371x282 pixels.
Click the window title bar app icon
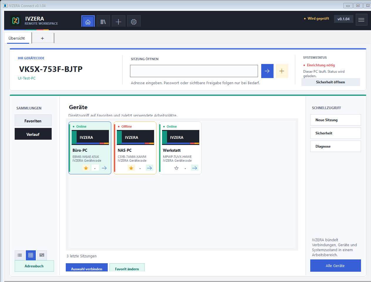pos(5,6)
